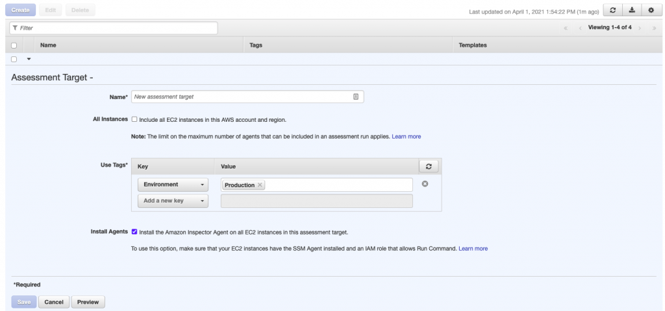The height and width of the screenshot is (311, 665).
Task: Open Learn more link about agent limit
Action: click(407, 137)
